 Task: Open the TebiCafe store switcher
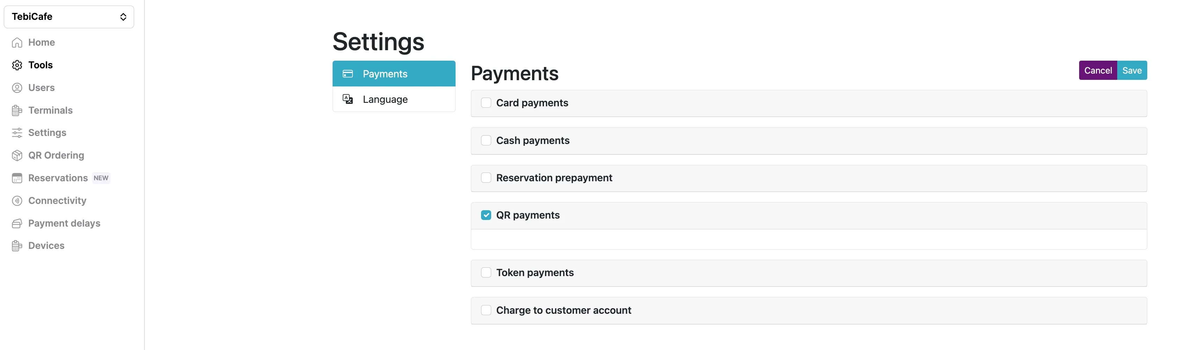coord(69,16)
